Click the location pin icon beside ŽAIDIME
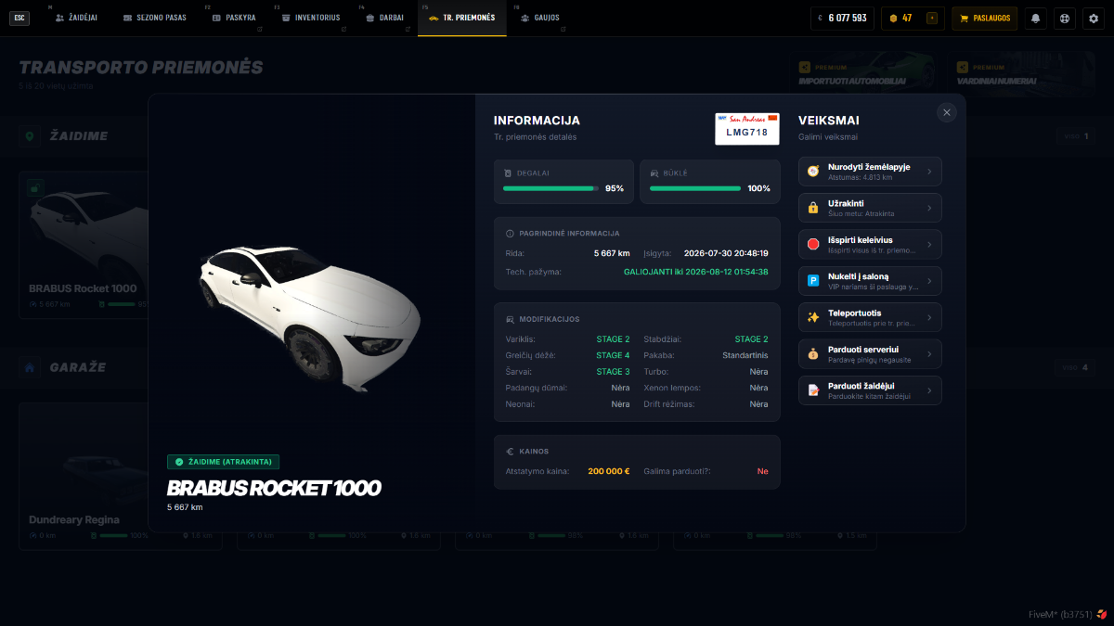This screenshot has width=1114, height=626. [x=31, y=136]
